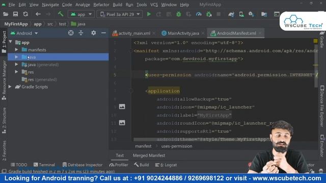
Task: Click the Sync/refresh toolbar icon
Action: (25, 14)
